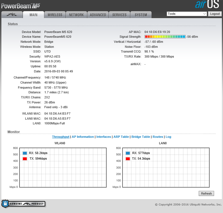Click the PowerBeam M5 logo
The image size is (223, 213).
tap(21, 6)
